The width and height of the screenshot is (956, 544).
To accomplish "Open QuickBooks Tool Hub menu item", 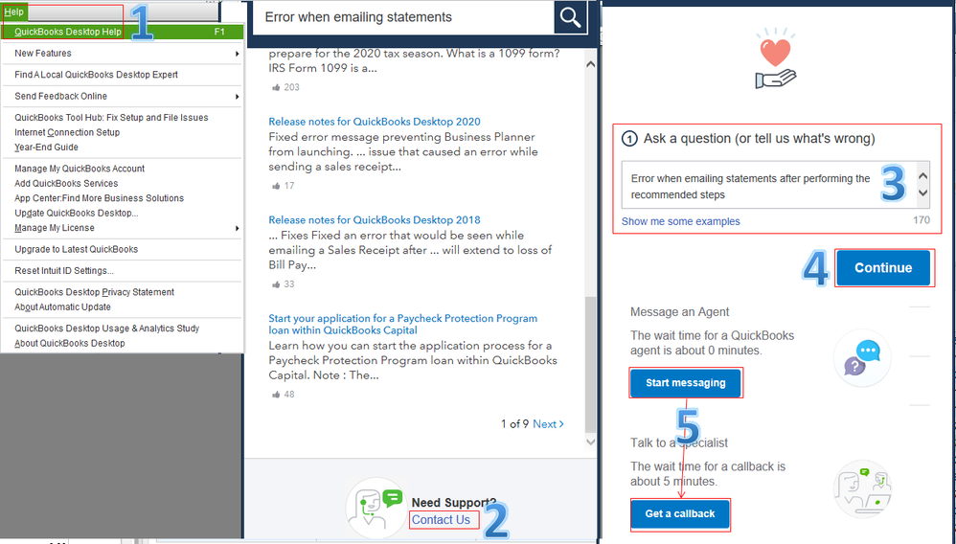I will pos(111,118).
